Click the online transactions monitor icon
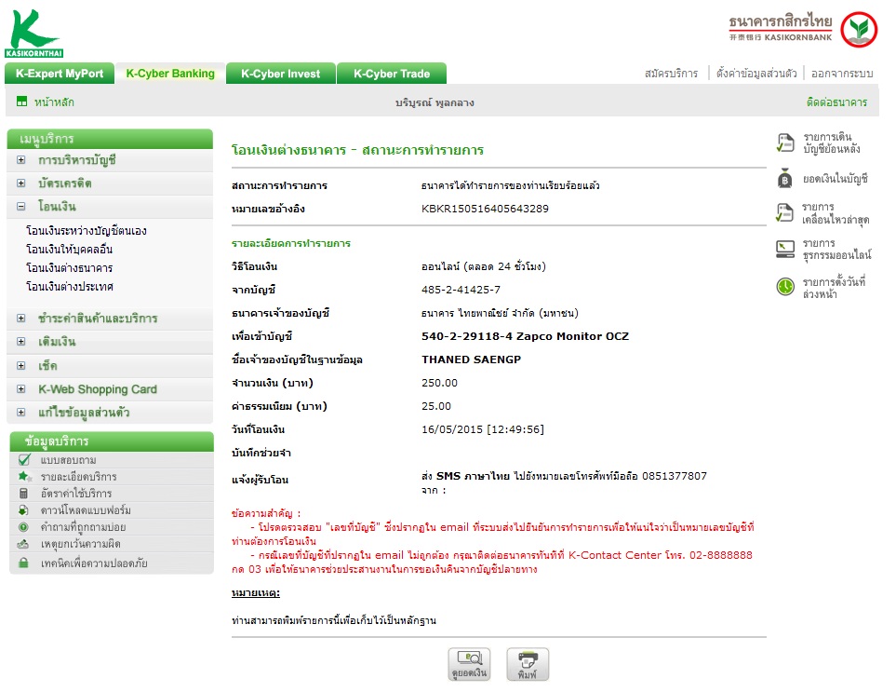 tap(785, 250)
